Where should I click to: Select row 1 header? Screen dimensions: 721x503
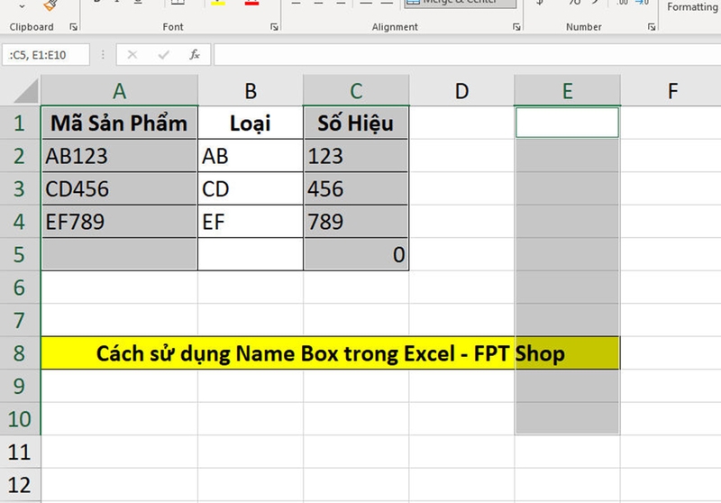coord(20,123)
